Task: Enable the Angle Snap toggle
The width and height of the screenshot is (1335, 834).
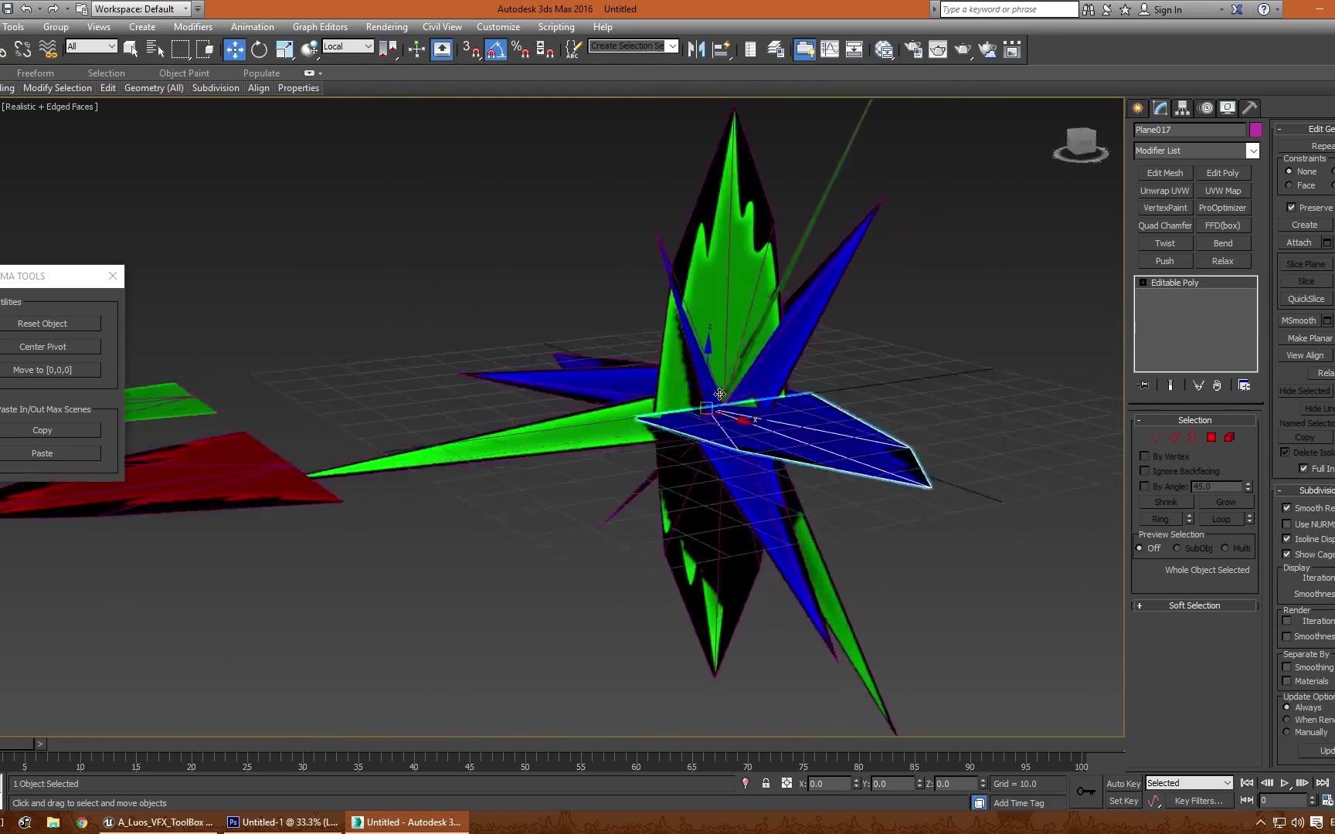Action: tap(495, 49)
